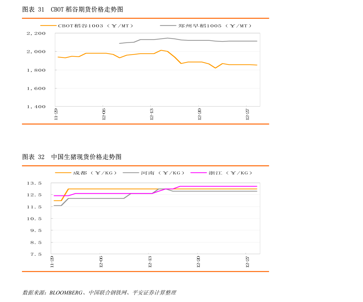Click the 2,200 y-axis label
The width and height of the screenshot is (363, 302).
(x=36, y=33)
